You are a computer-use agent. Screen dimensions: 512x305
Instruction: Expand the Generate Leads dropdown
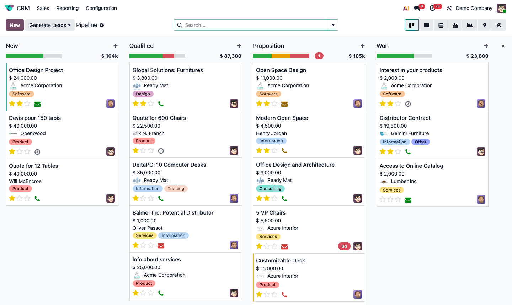tap(50, 25)
